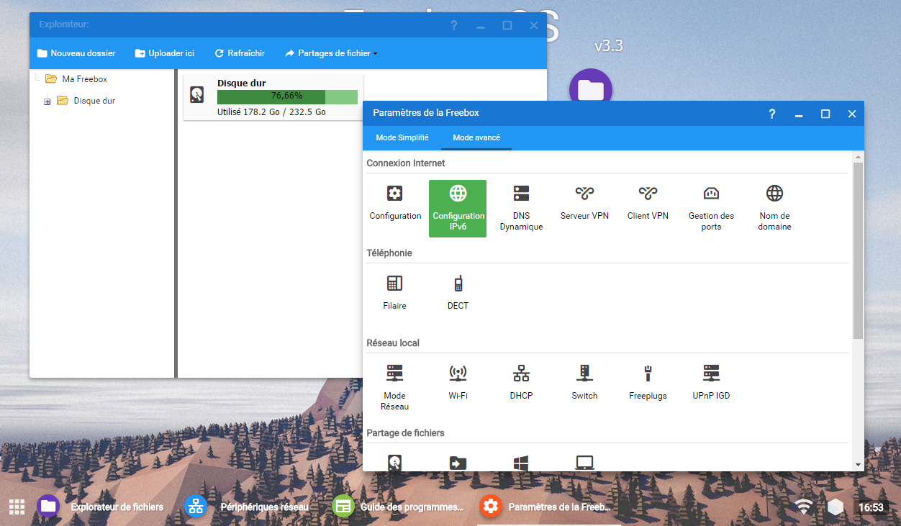901x526 pixels.
Task: Click the Disque dur drive icon in Explorateur
Action: coord(197,95)
